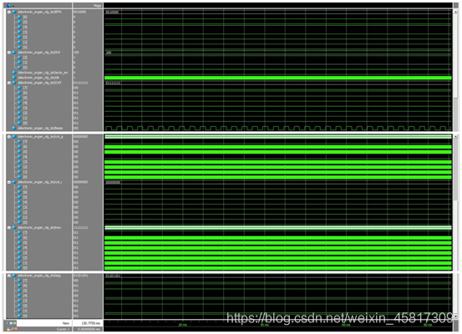
Task: Select the row signal in tree
Action: coord(39,228)
